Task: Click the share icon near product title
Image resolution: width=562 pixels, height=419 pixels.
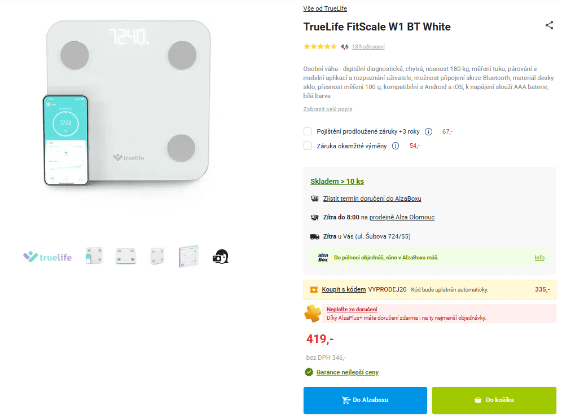Action: coord(549,25)
